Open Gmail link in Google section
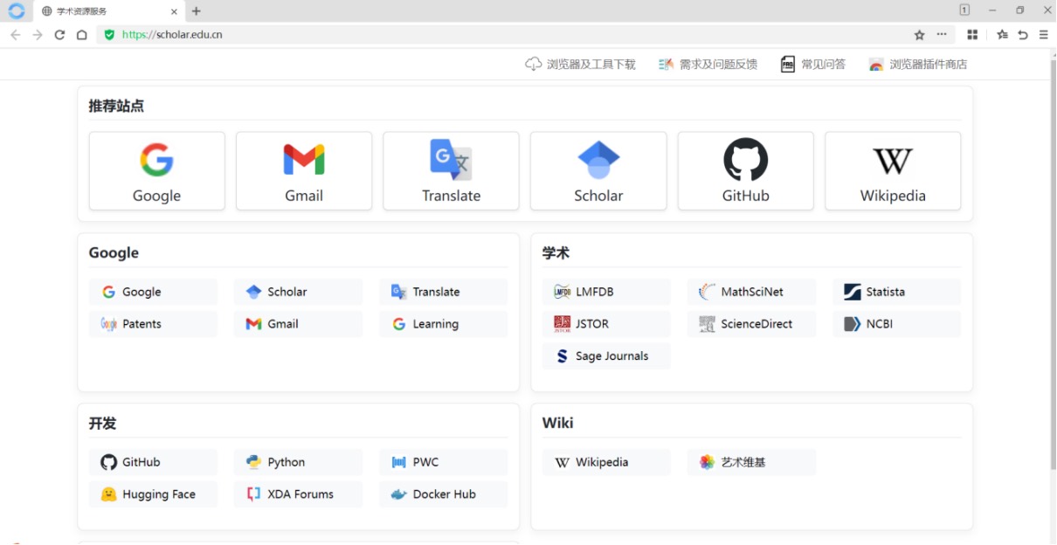The height and width of the screenshot is (545, 1057). [x=298, y=324]
